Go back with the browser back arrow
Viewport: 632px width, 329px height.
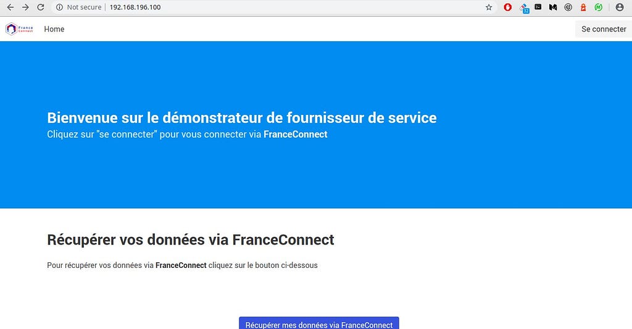pyautogui.click(x=10, y=7)
